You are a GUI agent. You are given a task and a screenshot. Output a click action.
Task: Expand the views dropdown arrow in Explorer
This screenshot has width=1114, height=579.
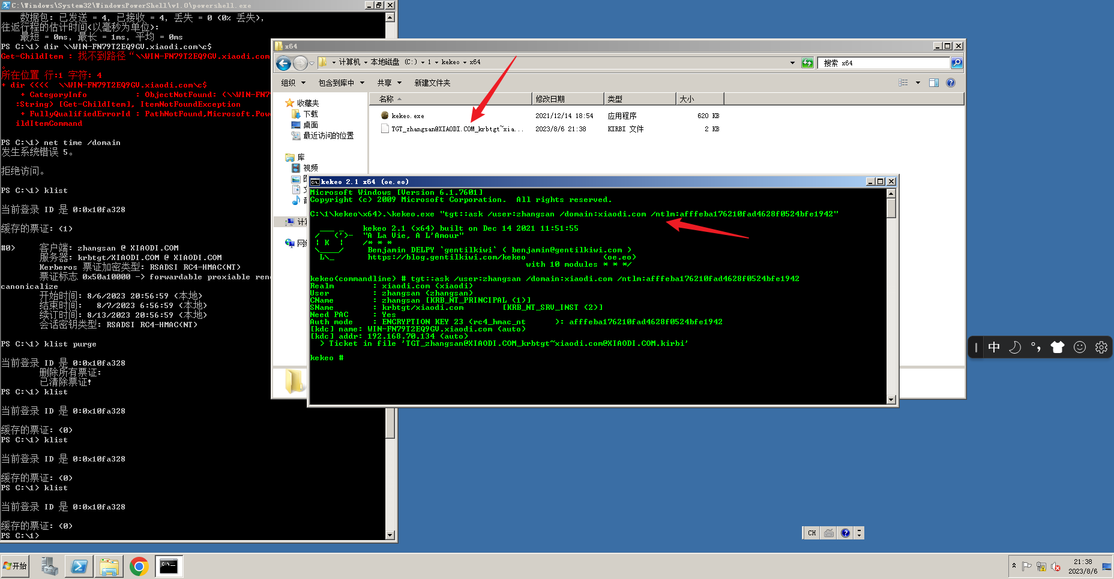918,83
